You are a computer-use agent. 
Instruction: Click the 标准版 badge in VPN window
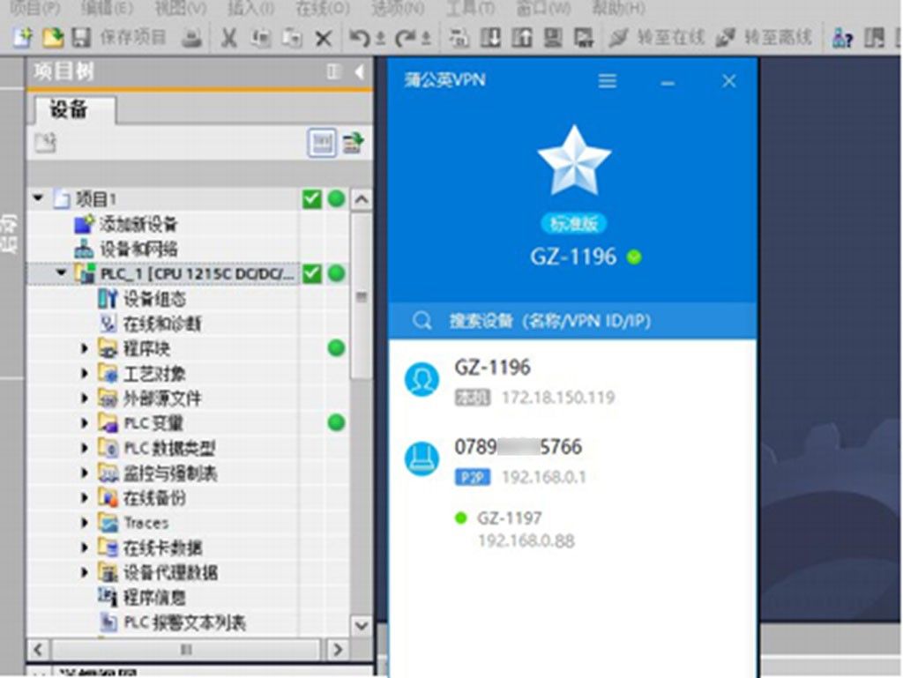(x=573, y=223)
